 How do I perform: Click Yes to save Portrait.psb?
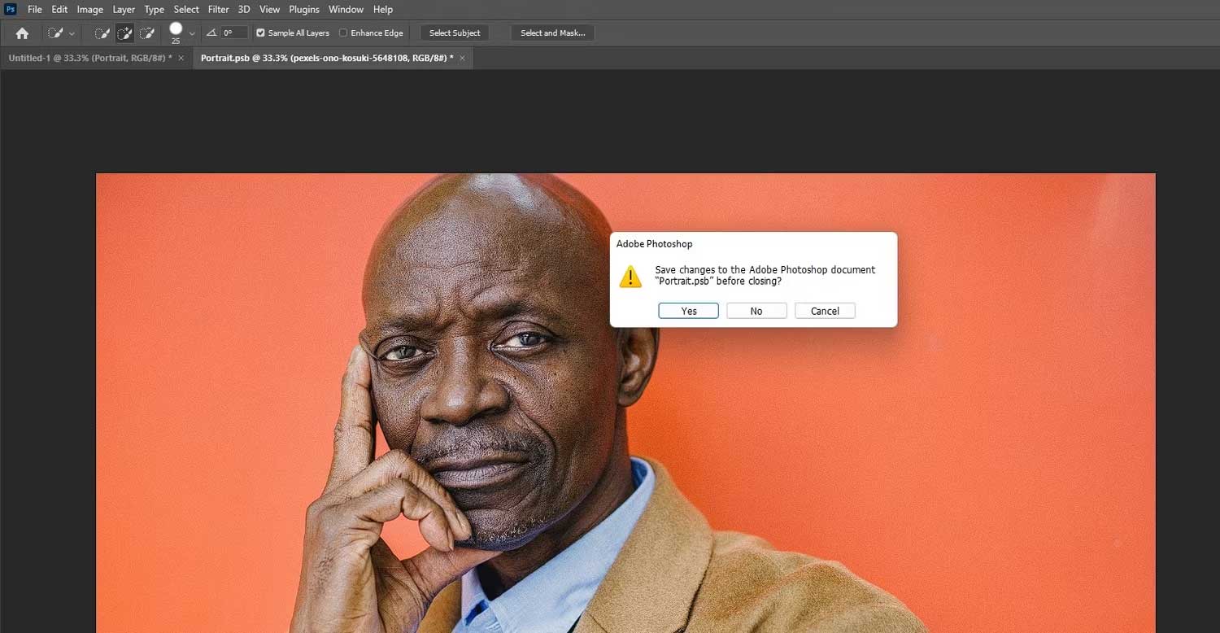(688, 311)
